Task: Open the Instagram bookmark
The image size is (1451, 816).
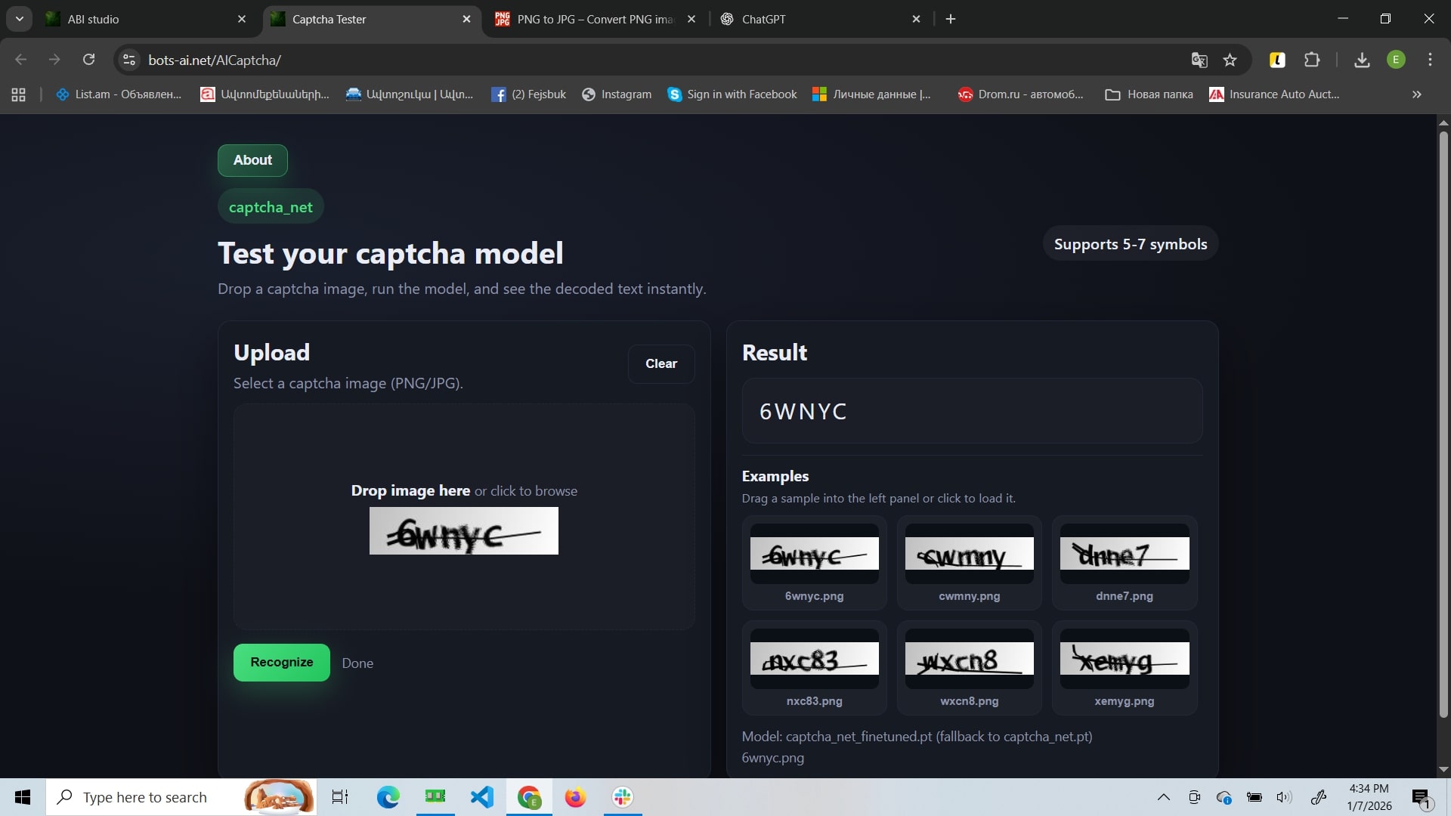Action: [x=617, y=94]
